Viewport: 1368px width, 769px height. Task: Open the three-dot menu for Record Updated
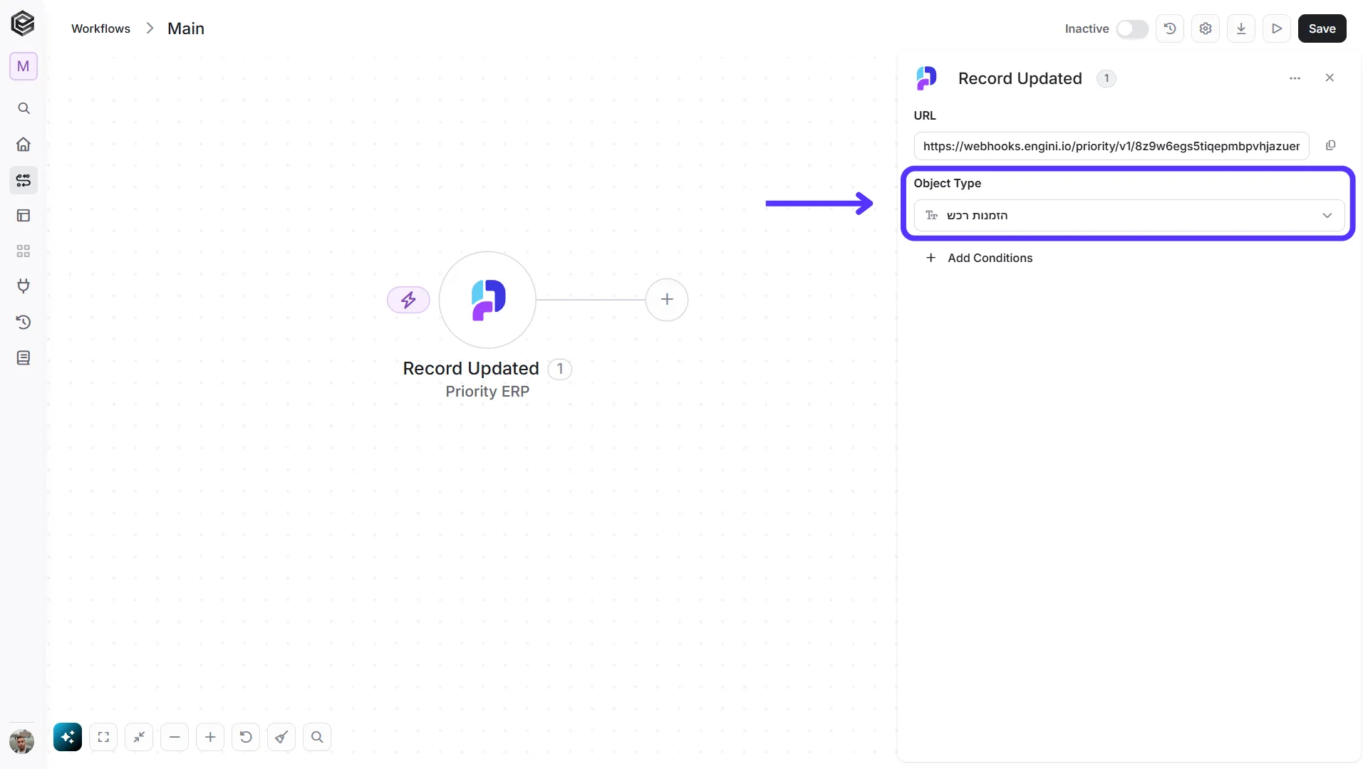pos(1295,78)
